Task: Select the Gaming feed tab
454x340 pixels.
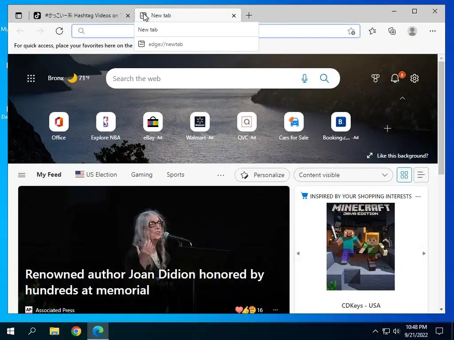Action: coord(141,174)
